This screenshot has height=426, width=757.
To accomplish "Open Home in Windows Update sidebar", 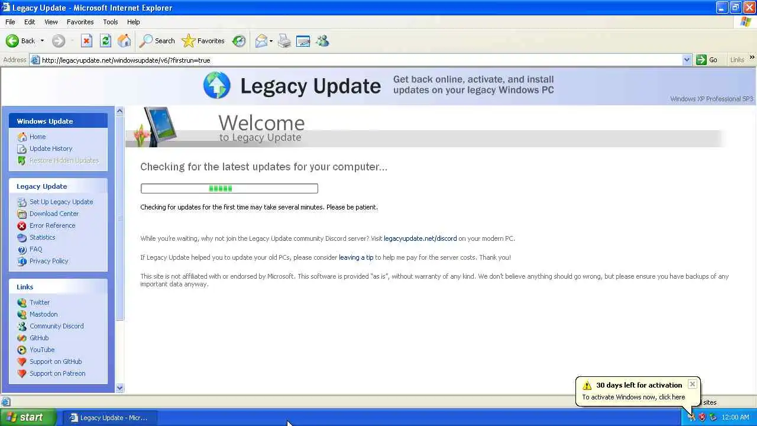I will point(37,137).
